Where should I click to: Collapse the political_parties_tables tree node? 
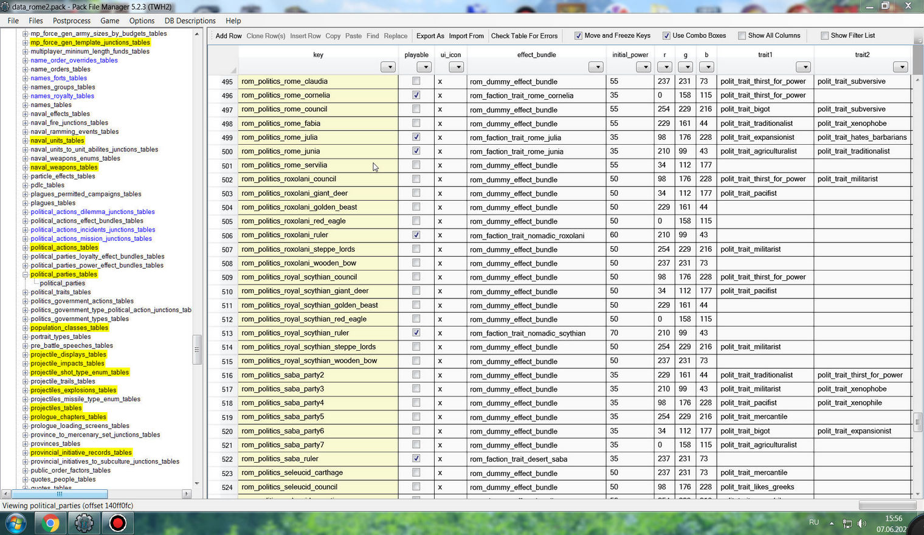click(x=26, y=274)
